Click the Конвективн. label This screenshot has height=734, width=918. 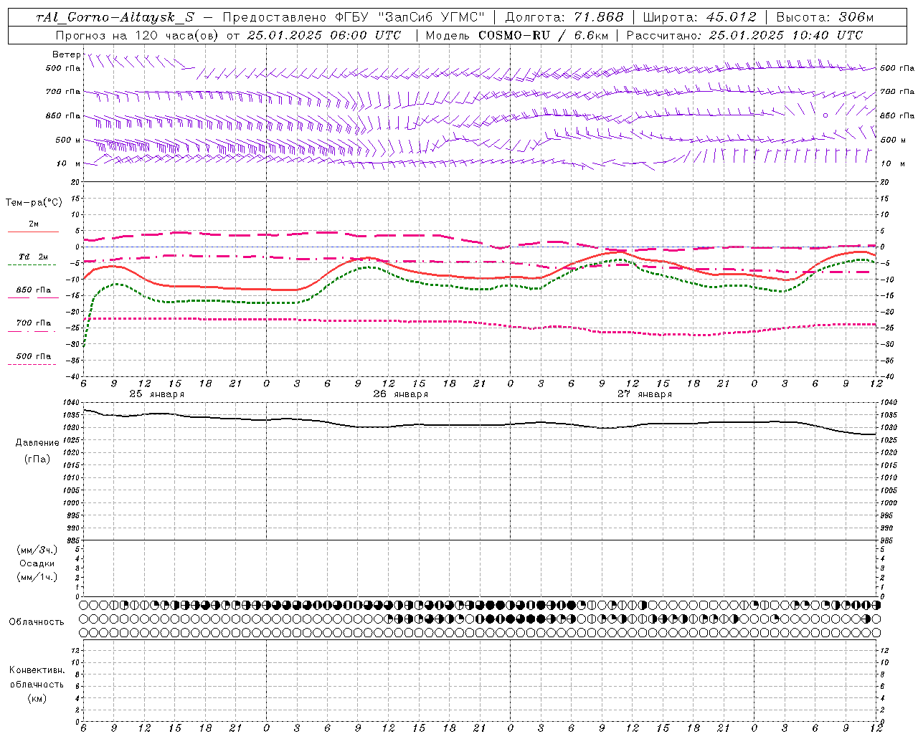[37, 670]
